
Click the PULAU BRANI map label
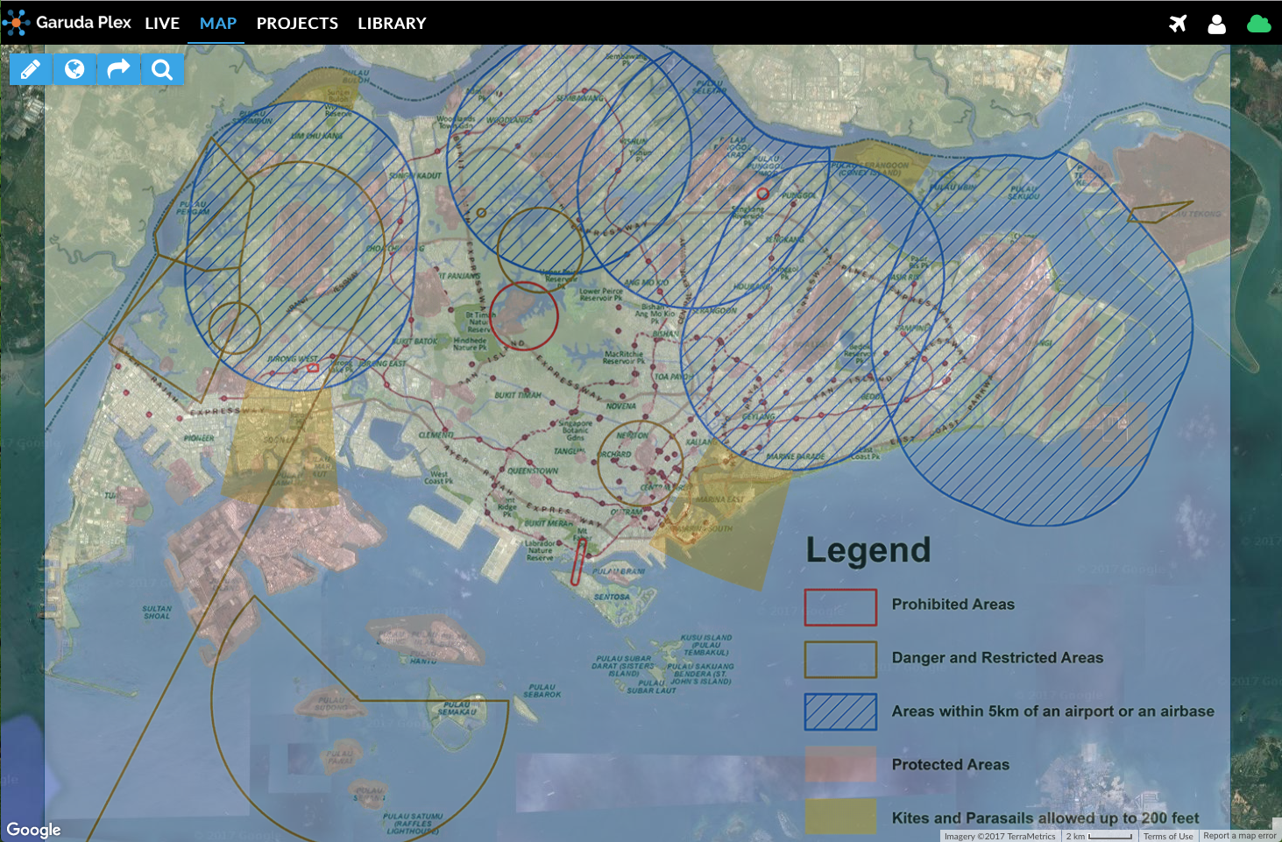click(619, 570)
